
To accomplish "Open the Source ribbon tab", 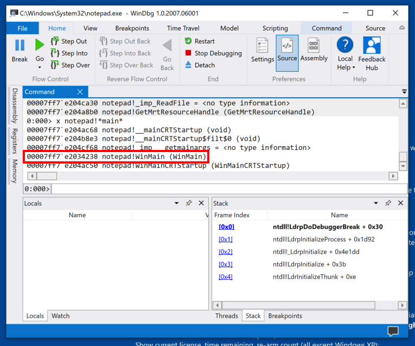I will tap(375, 28).
